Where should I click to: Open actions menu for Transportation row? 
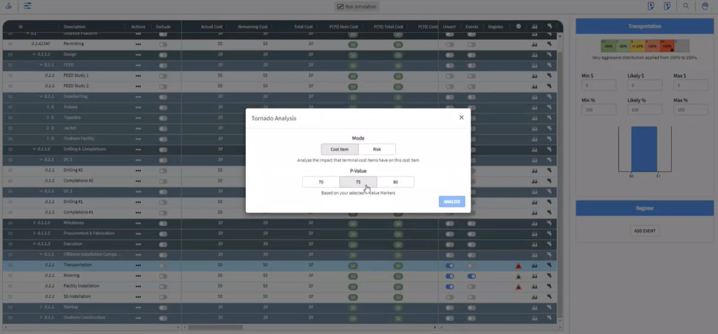tap(138, 265)
